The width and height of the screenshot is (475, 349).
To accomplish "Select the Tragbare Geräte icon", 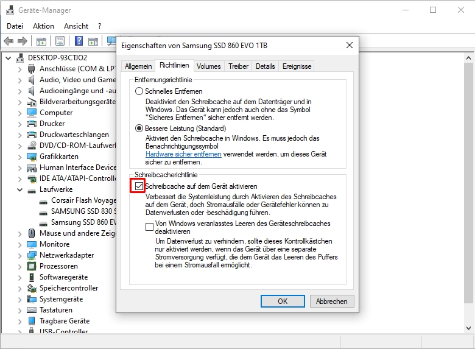I will [x=32, y=321].
